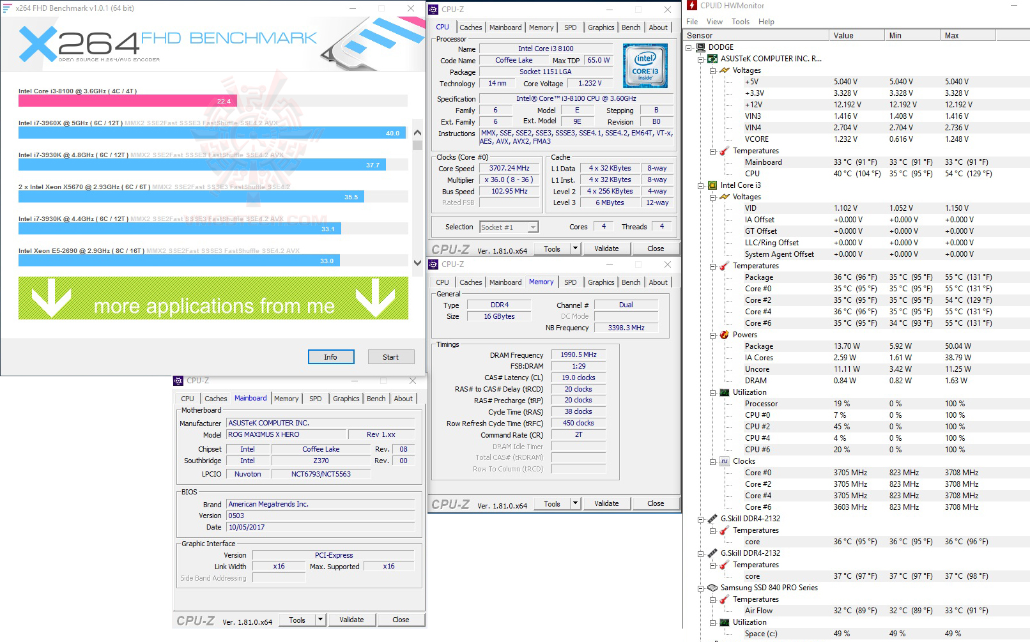This screenshot has height=642, width=1030.
Task: Open the Tools dropdown arrow in the CPU-Z processor window
Action: point(575,248)
